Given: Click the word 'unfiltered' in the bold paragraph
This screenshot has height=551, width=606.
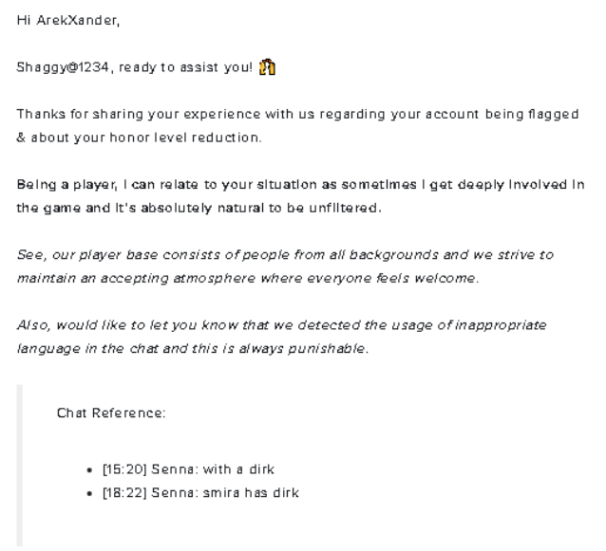Looking at the screenshot, I should pos(348,208).
